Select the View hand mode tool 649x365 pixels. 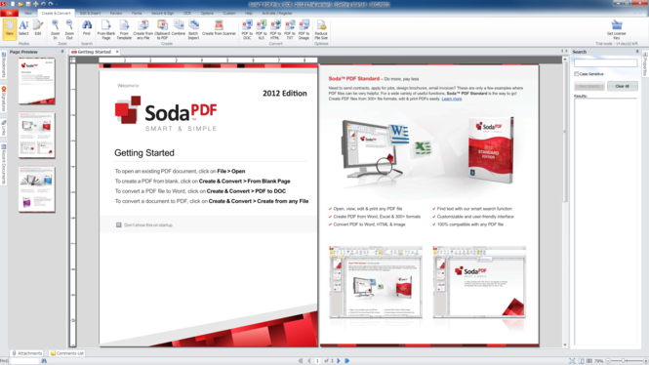coord(9,28)
